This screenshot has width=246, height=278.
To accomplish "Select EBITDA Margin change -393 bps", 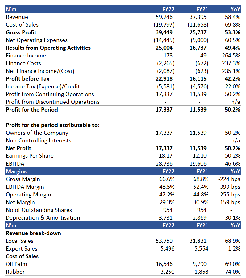I will pyautogui.click(x=229, y=187).
